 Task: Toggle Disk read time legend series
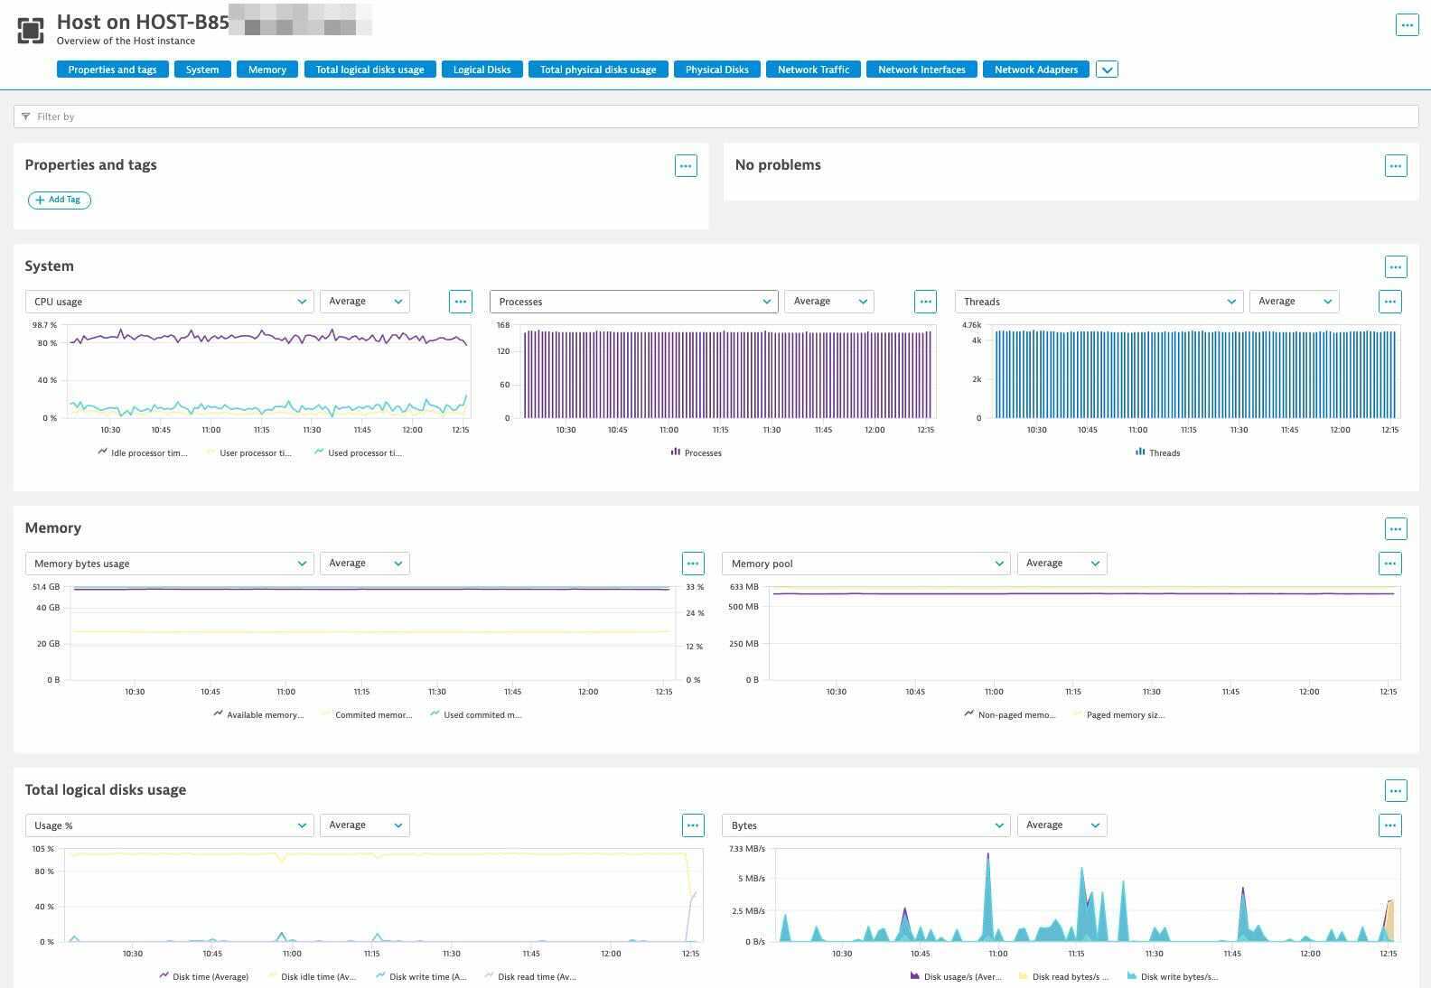[x=530, y=977]
